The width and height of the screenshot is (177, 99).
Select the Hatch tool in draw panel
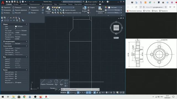pos(65,86)
